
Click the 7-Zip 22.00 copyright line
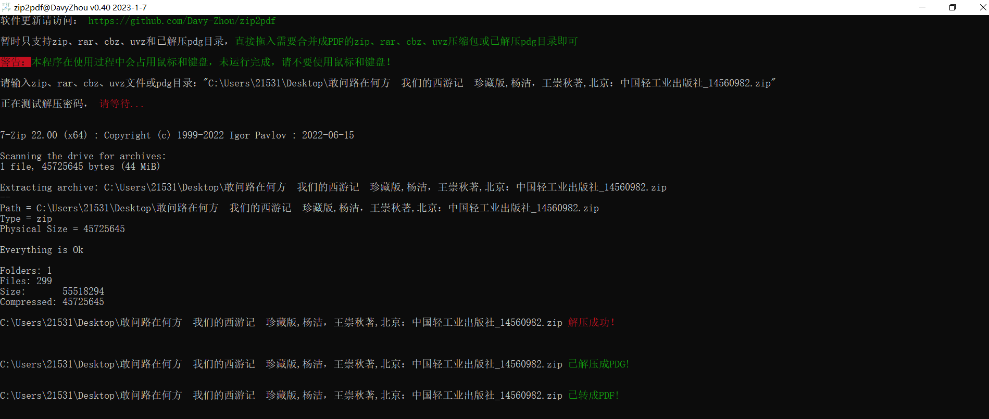tap(177, 135)
